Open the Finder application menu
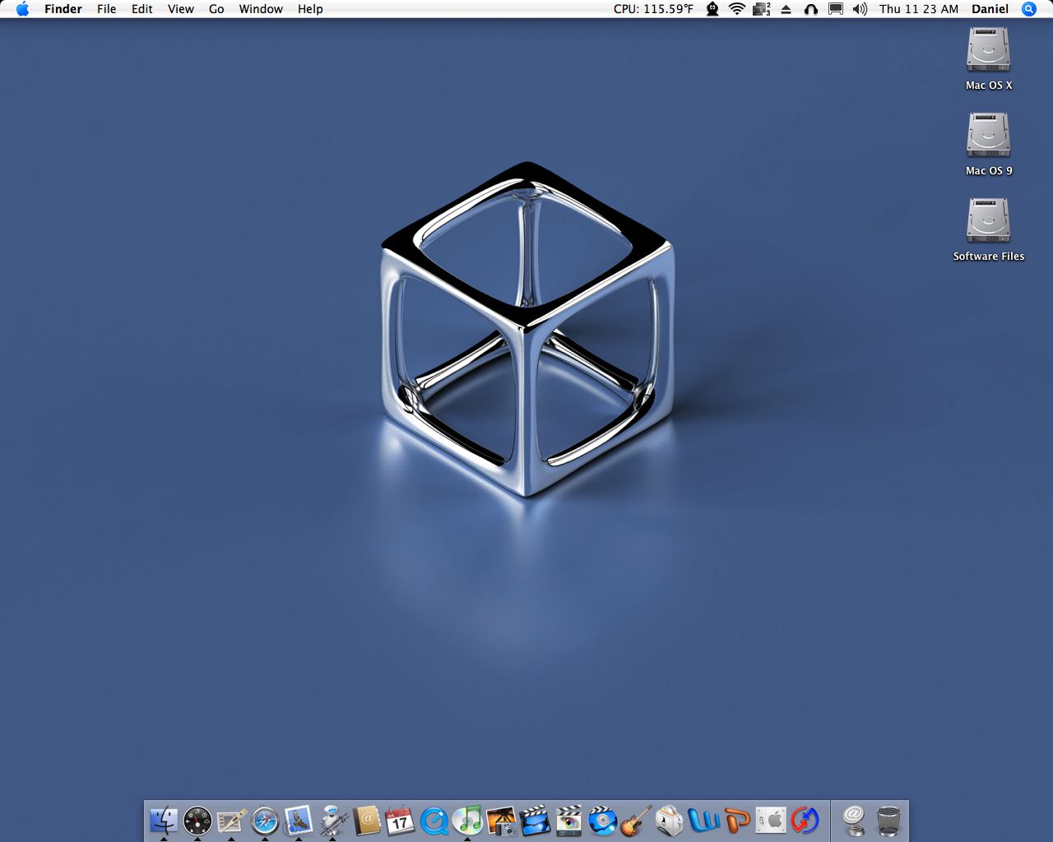This screenshot has width=1053, height=842. point(63,9)
